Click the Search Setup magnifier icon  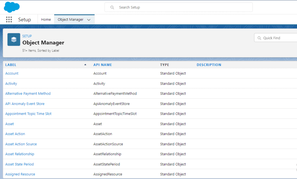tap(112, 7)
